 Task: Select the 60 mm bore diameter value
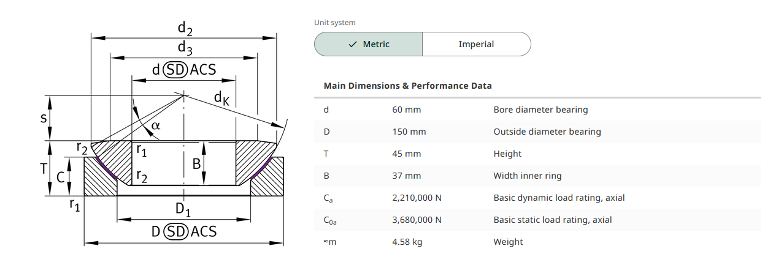pos(407,110)
